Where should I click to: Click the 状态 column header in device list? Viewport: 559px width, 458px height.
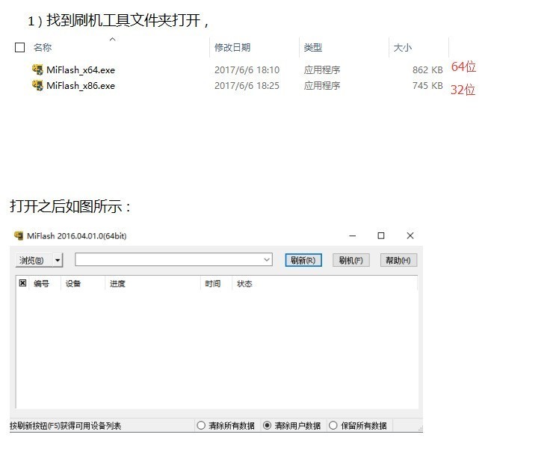click(244, 284)
